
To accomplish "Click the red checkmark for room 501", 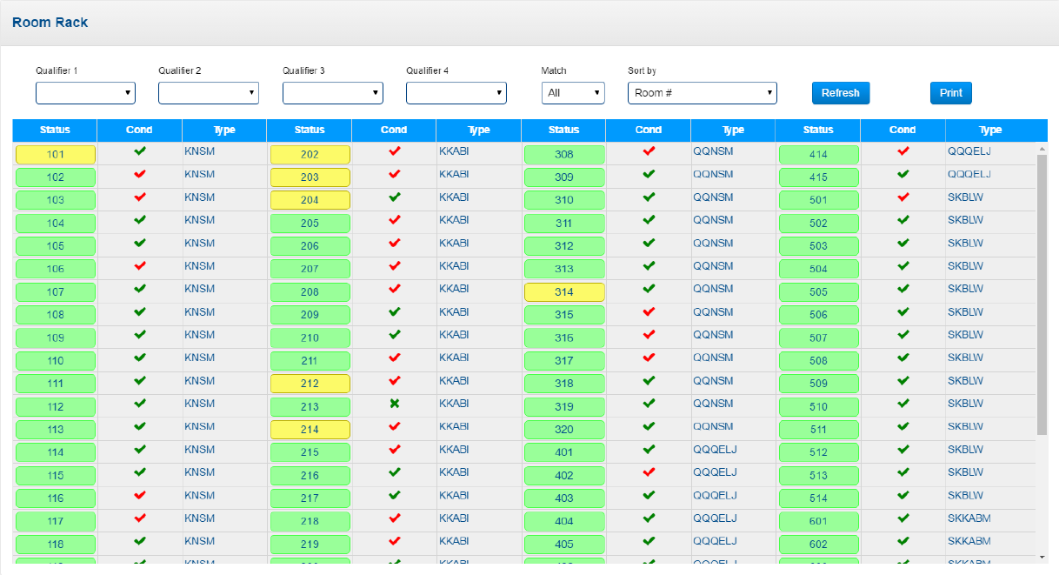I will click(902, 197).
